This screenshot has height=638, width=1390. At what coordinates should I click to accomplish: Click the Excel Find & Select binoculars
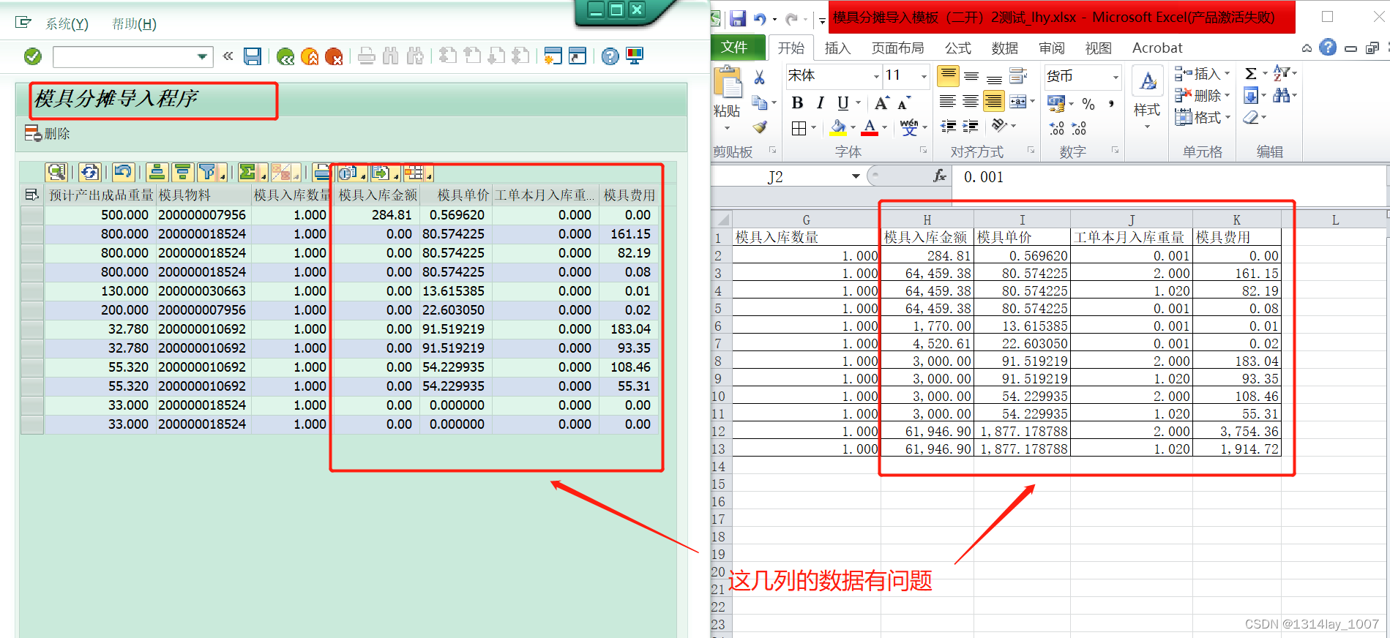(1281, 95)
